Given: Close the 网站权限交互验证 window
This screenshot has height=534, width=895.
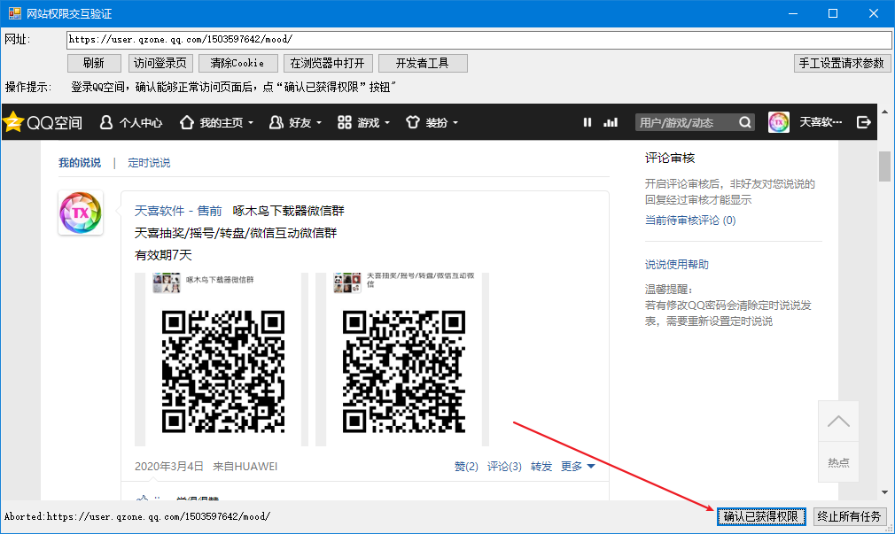Looking at the screenshot, I should click(874, 13).
